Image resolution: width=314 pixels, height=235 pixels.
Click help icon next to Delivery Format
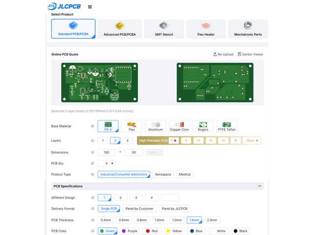pos(93,209)
